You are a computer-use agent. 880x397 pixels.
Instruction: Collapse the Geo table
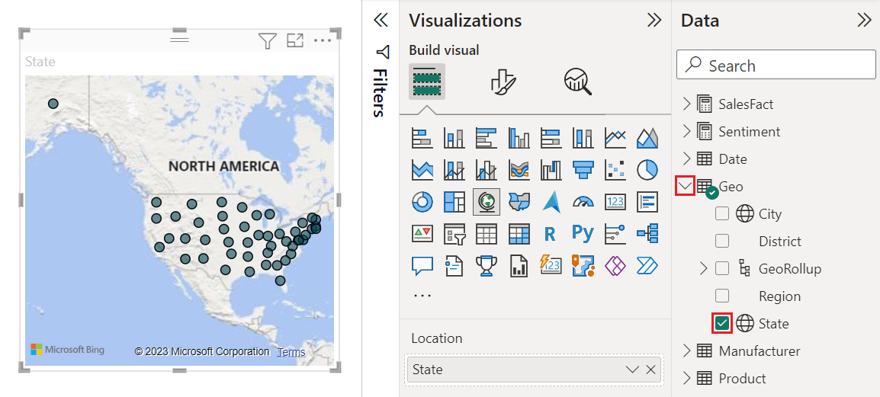pos(686,186)
